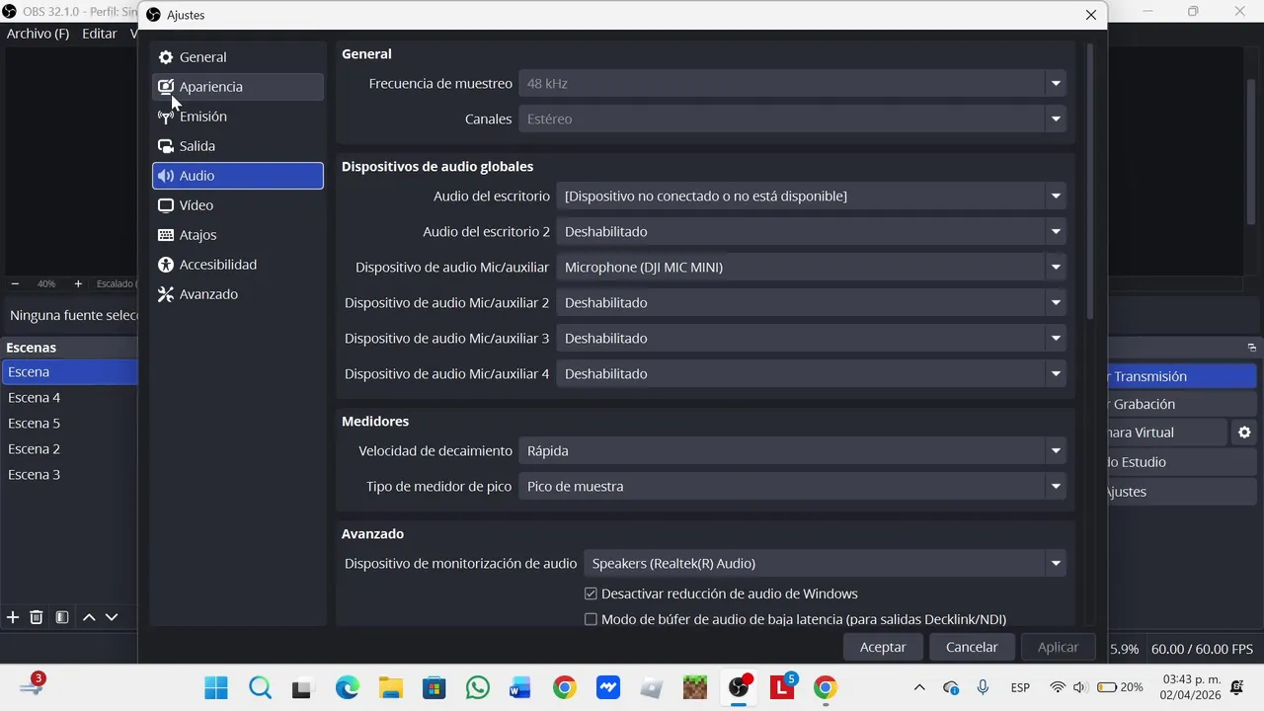Delete selected scene with trash icon
Image resolution: width=1264 pixels, height=711 pixels.
click(37, 617)
